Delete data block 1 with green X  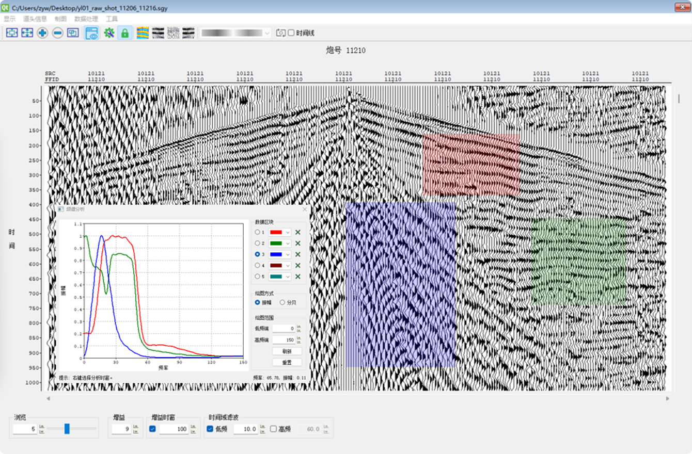298,233
